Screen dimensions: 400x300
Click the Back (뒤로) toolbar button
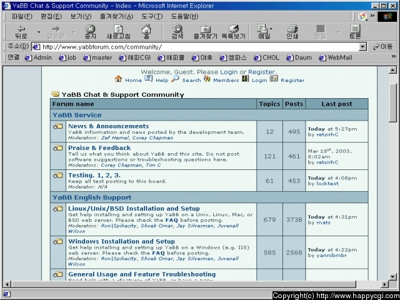[x=21, y=32]
